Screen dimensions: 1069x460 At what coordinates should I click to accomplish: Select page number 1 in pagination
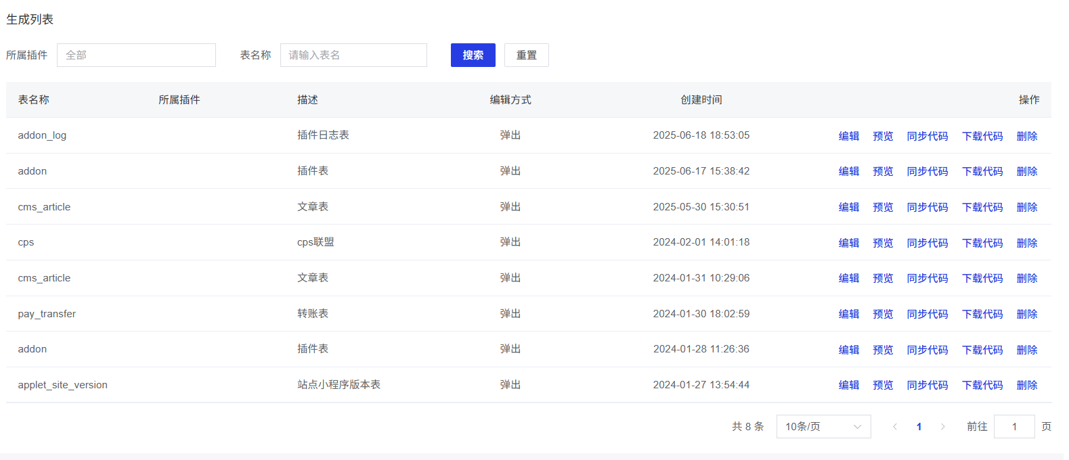pos(919,427)
